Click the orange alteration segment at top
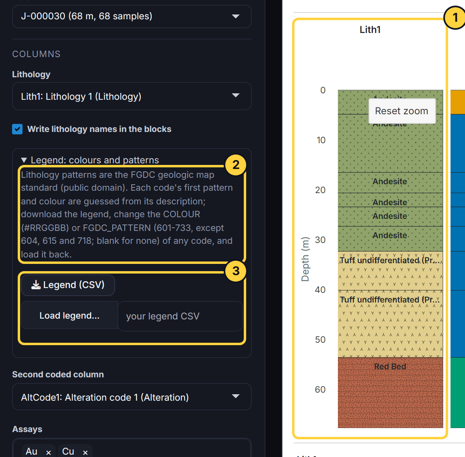 pos(458,102)
